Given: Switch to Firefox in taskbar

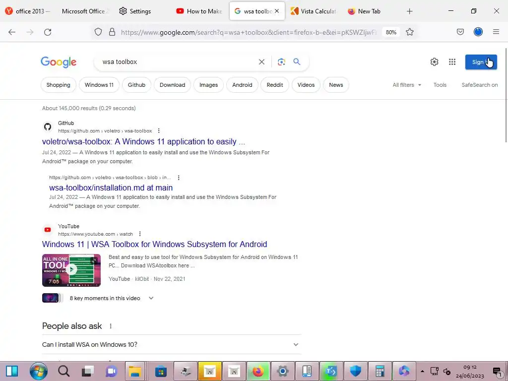Looking at the screenshot, I should [x=258, y=371].
